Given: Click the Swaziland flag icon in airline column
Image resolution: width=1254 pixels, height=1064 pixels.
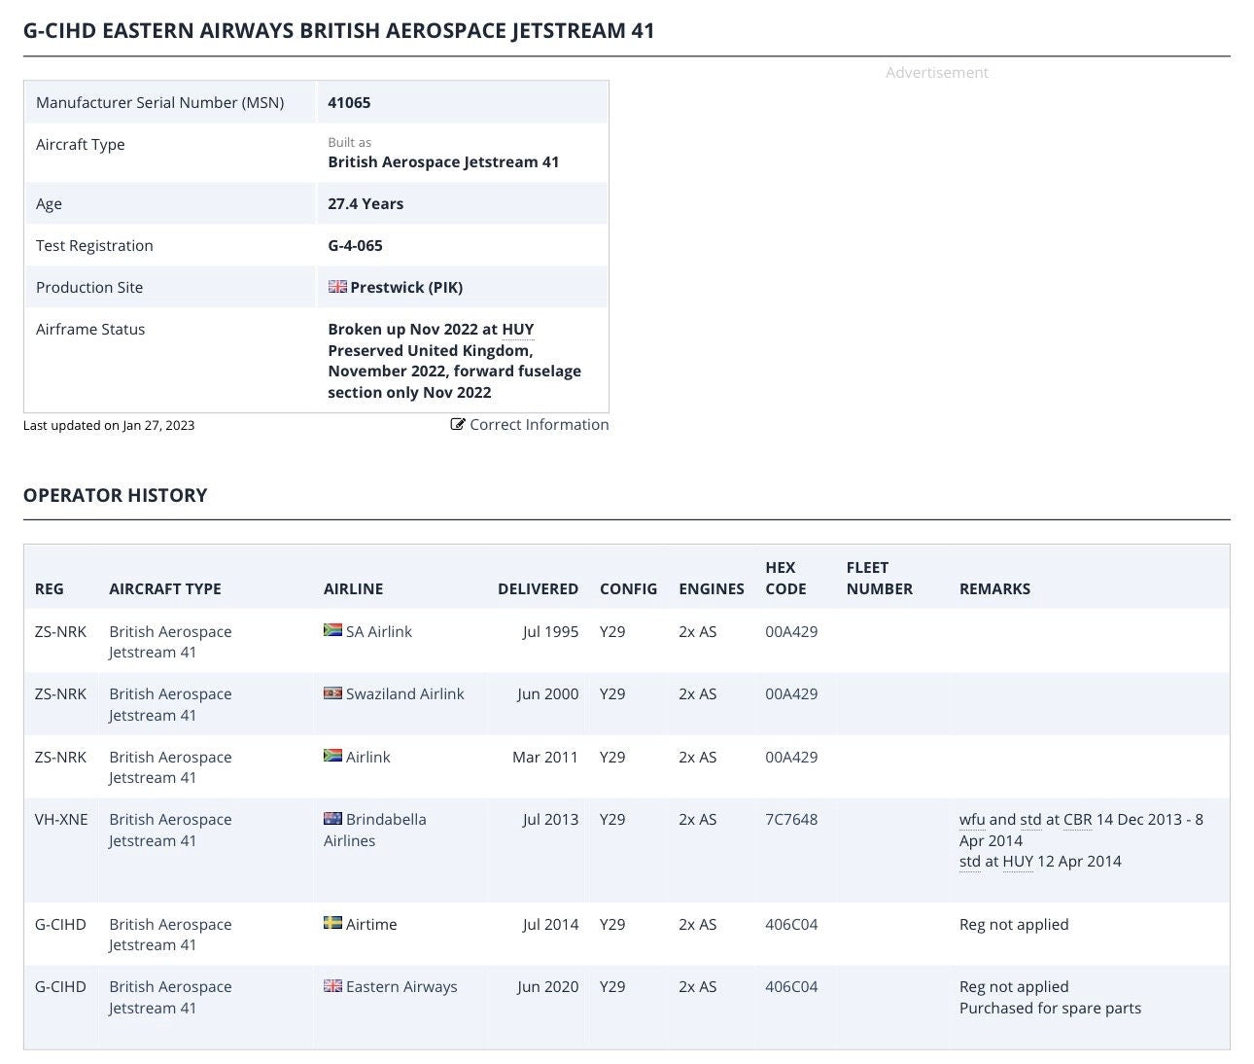Looking at the screenshot, I should click(x=332, y=693).
